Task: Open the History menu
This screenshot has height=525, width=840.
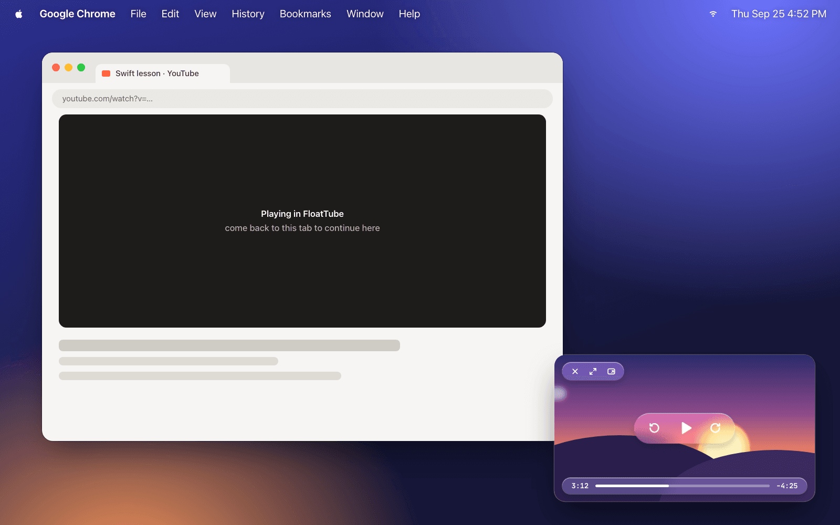Action: (x=248, y=14)
